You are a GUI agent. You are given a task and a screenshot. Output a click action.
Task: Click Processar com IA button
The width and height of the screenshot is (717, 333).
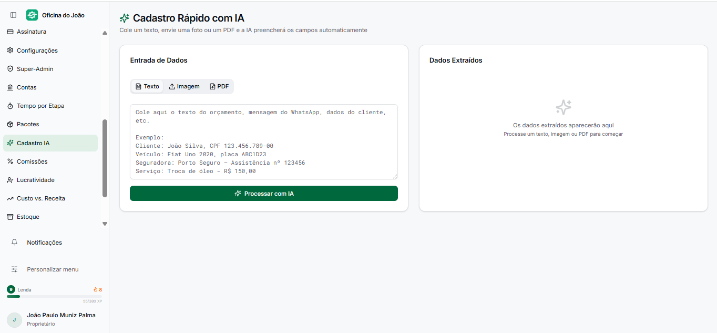click(x=264, y=194)
